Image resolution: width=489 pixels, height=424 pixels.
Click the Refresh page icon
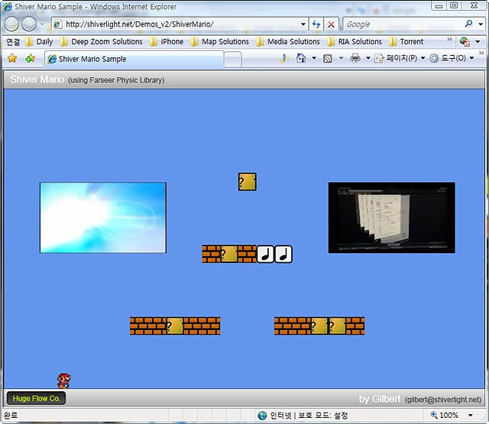coord(316,24)
